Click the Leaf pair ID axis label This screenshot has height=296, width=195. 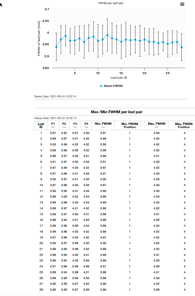tap(119, 77)
